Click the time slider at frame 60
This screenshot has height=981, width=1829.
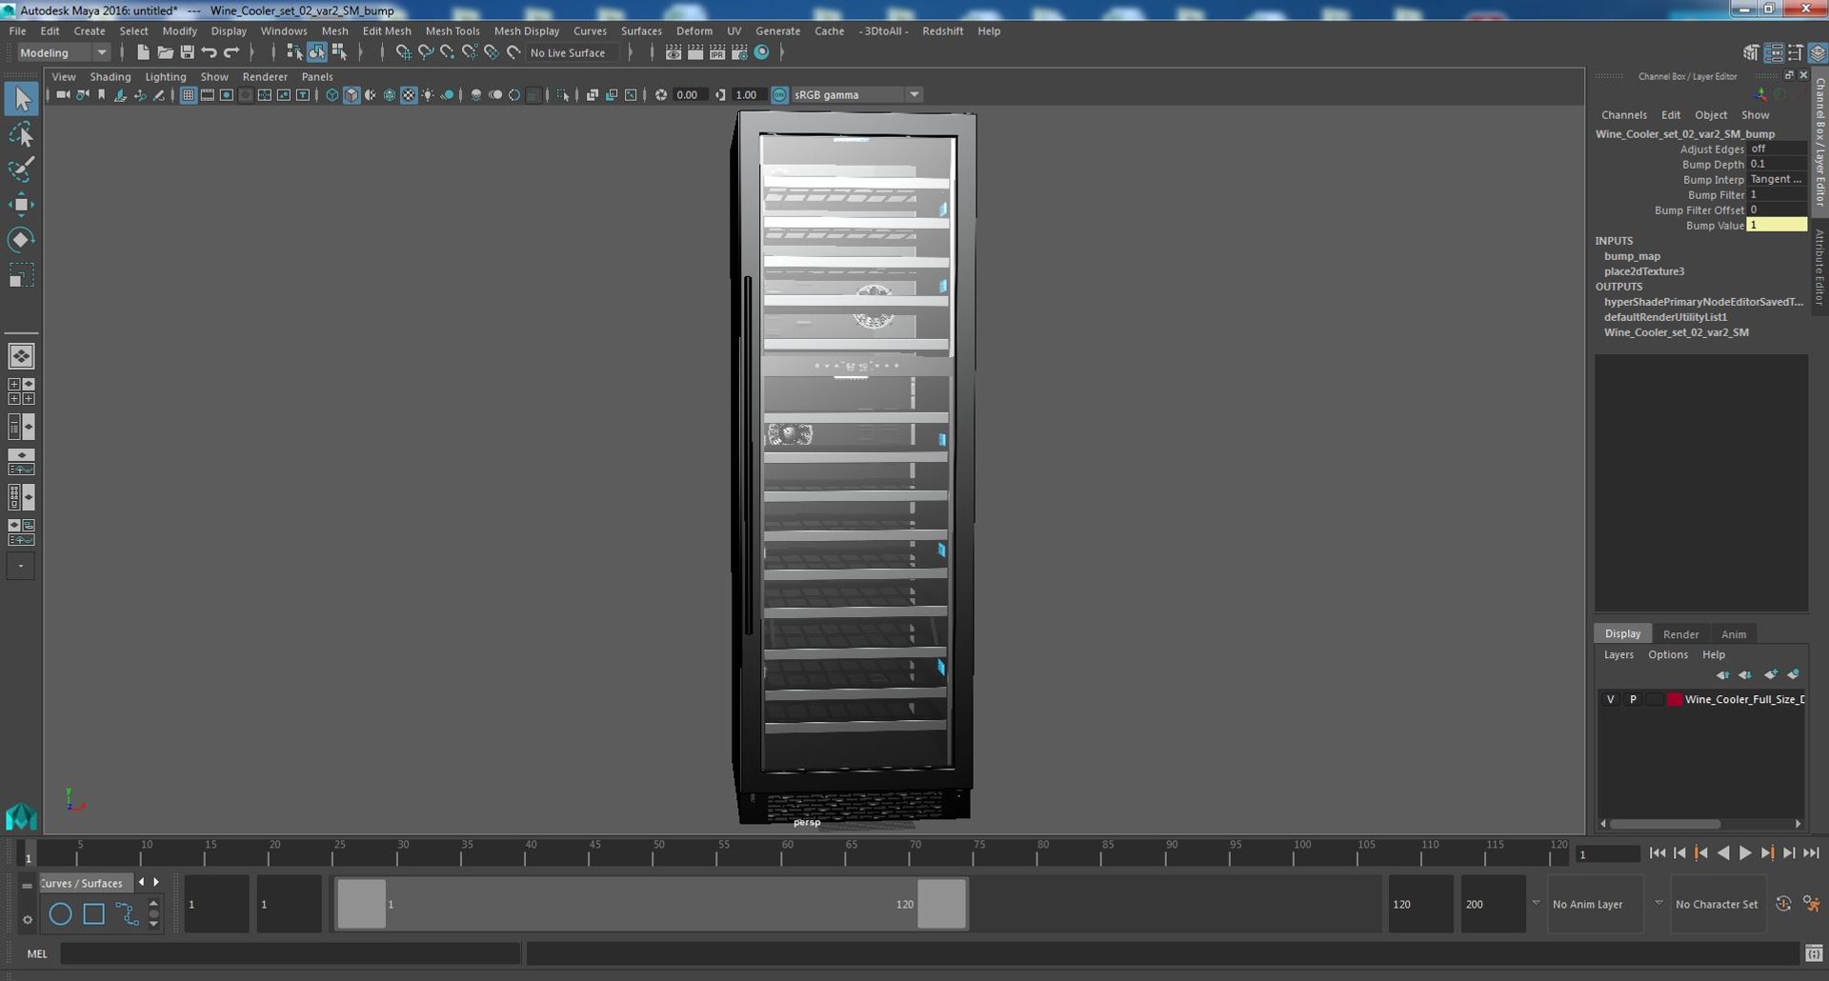pyautogui.click(x=788, y=851)
